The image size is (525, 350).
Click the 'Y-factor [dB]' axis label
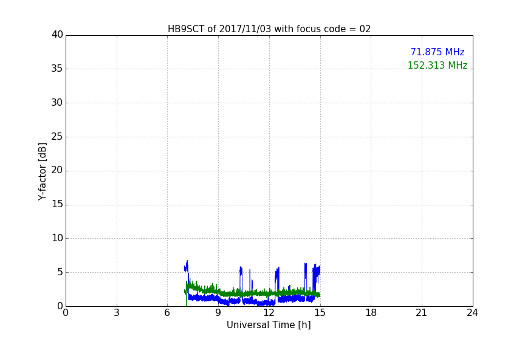click(42, 171)
